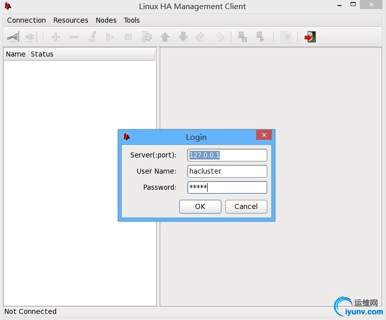Click the Add (plus) toolbar icon
386x320 pixels.
coord(56,37)
